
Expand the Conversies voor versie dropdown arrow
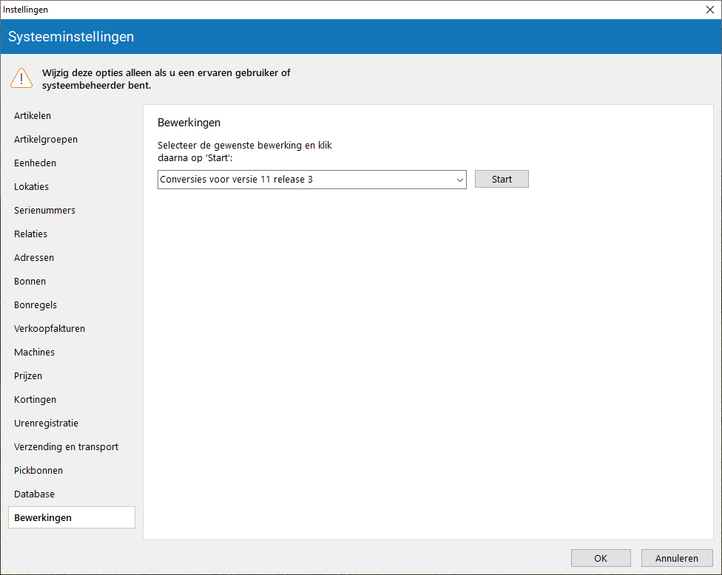459,180
